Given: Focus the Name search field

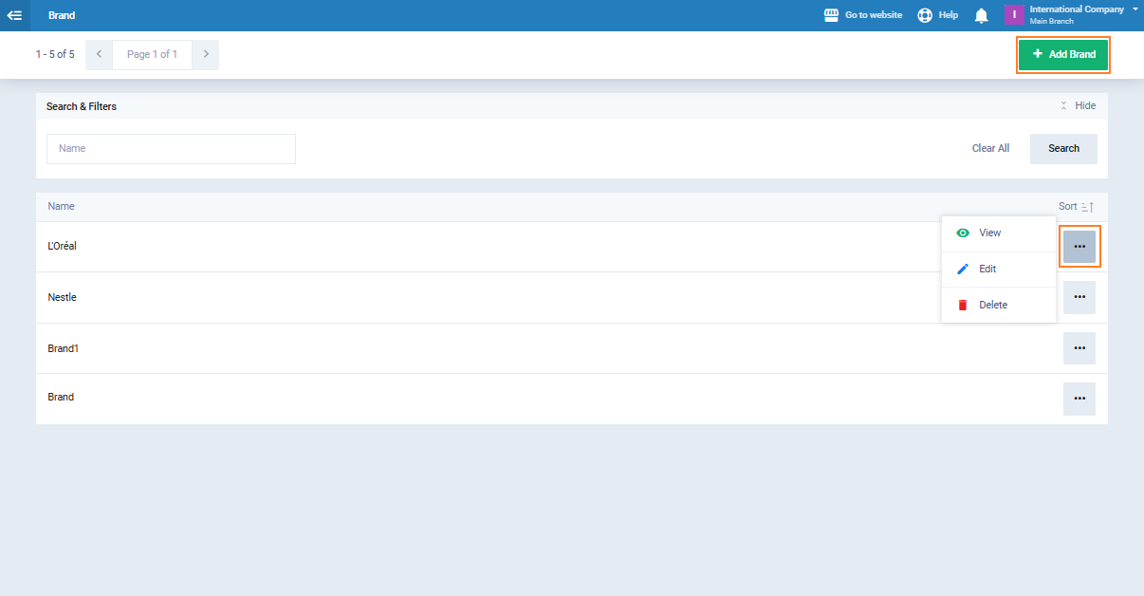Looking at the screenshot, I should [x=171, y=149].
